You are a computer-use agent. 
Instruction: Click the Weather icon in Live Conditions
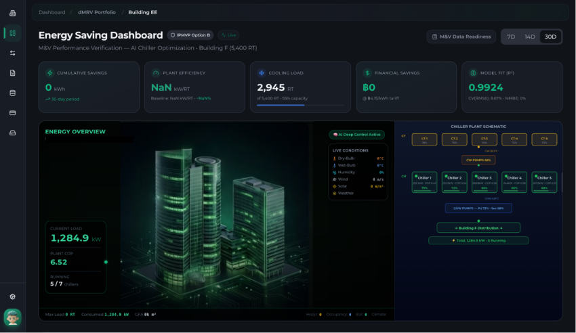click(x=334, y=194)
